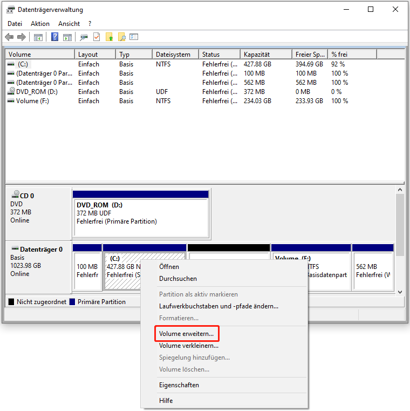Image resolution: width=410 pixels, height=411 pixels.
Task: Toggle the action pane toolbar icon
Action: point(67,37)
